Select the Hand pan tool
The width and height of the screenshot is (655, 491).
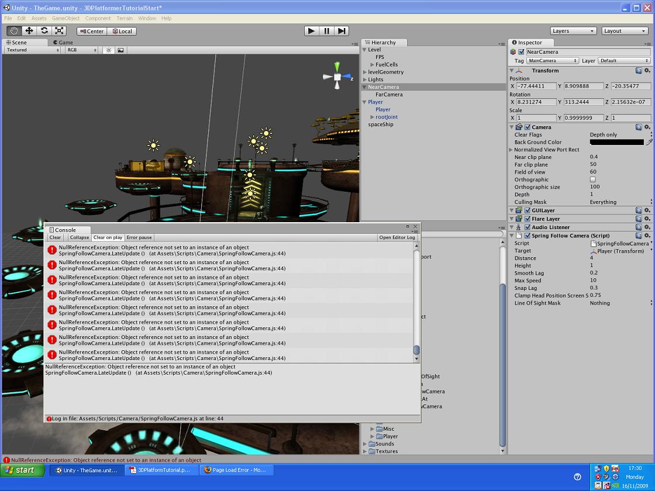[x=13, y=30]
